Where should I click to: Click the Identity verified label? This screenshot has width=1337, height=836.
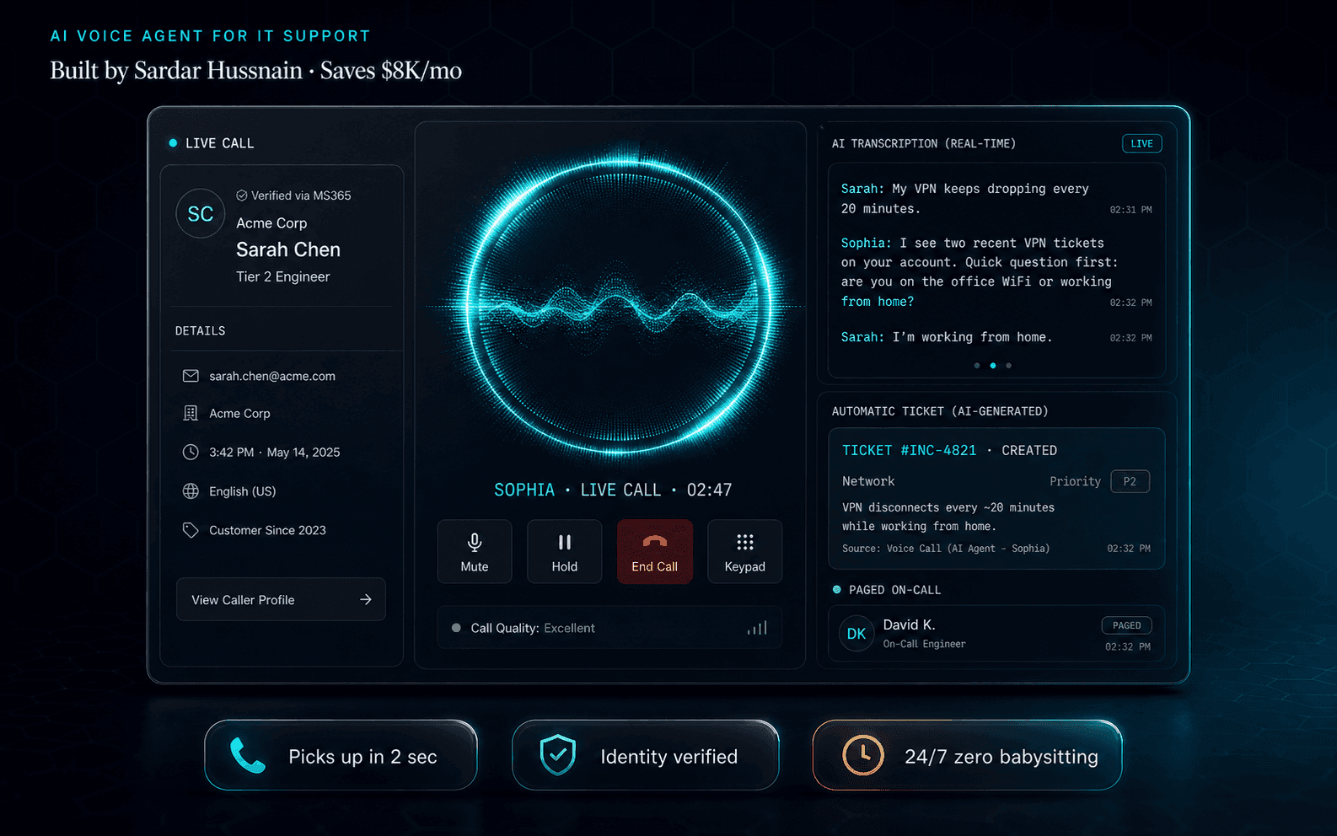tap(669, 757)
